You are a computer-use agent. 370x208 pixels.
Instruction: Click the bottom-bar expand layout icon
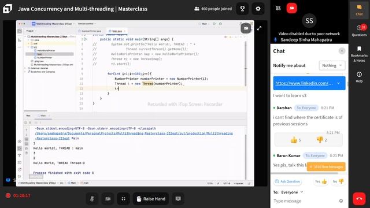click(x=123, y=199)
